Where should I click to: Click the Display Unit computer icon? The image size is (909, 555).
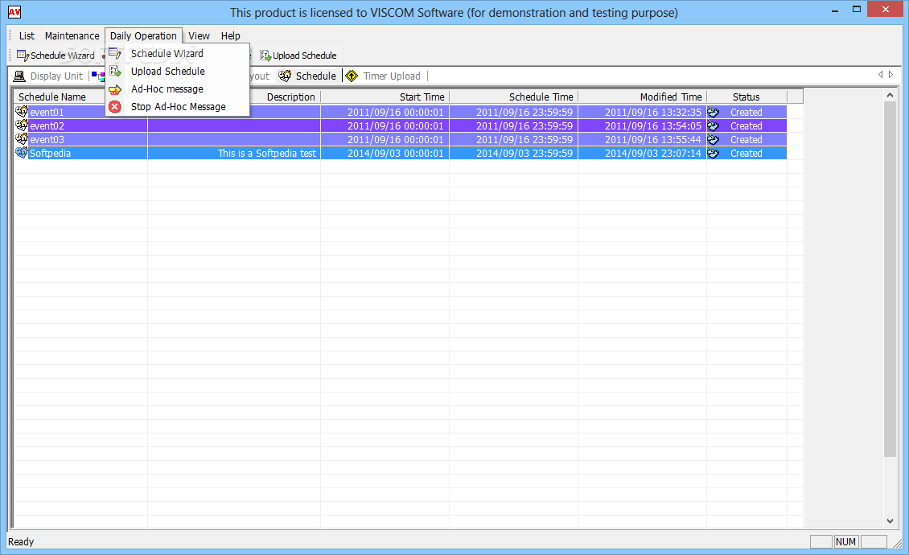20,76
